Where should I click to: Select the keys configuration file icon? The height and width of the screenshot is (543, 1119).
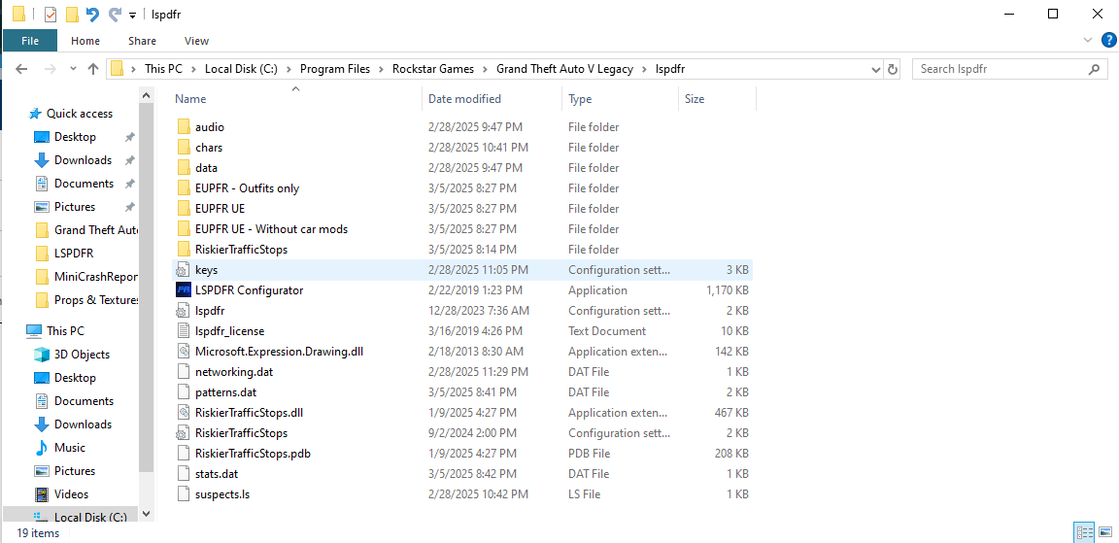point(185,270)
